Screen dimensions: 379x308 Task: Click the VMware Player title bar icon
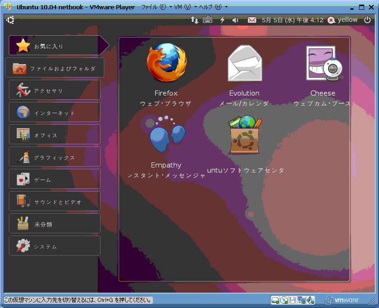(8, 7)
